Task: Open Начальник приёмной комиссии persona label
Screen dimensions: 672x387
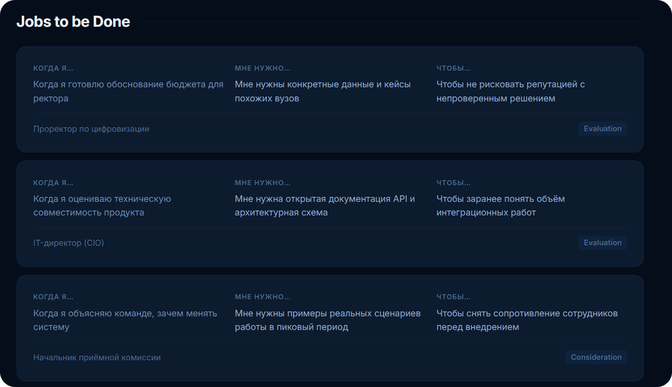Action: [x=97, y=358]
